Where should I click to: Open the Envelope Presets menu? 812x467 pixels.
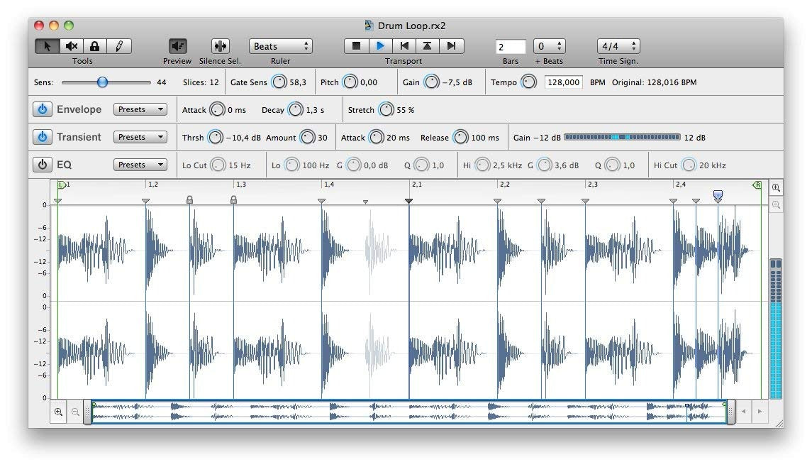click(140, 110)
